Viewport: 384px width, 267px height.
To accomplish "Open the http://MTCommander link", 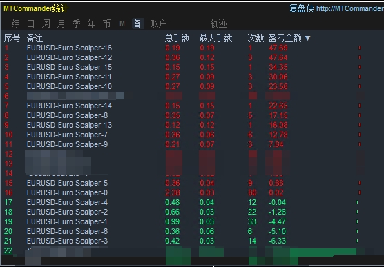I will point(350,9).
